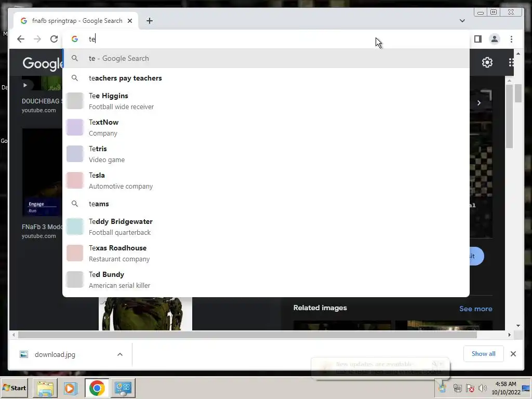Viewport: 532px width, 399px height.
Task: Choose the Tee Higgins suggestion
Action: point(266,101)
